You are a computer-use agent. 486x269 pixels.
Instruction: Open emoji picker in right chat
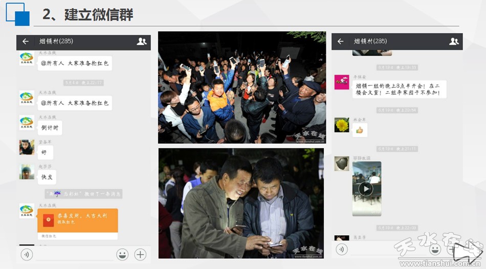pos(435,249)
